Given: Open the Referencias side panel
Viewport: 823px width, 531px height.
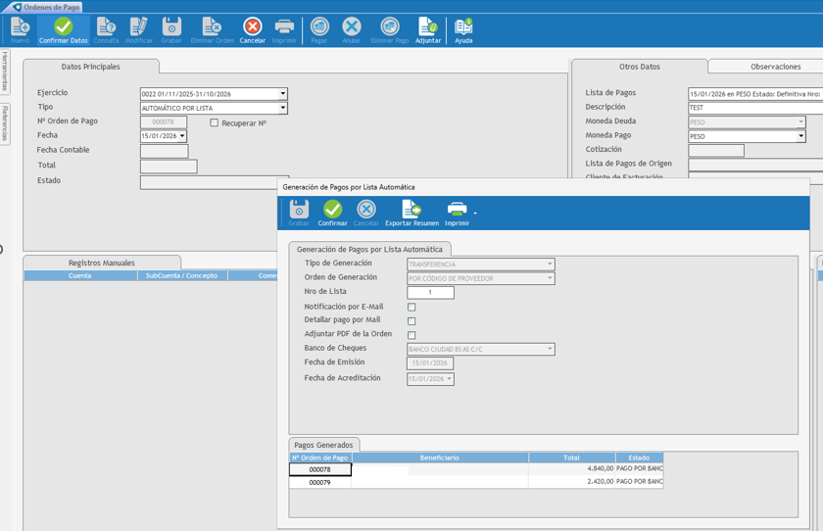Looking at the screenshot, I should pos(5,123).
